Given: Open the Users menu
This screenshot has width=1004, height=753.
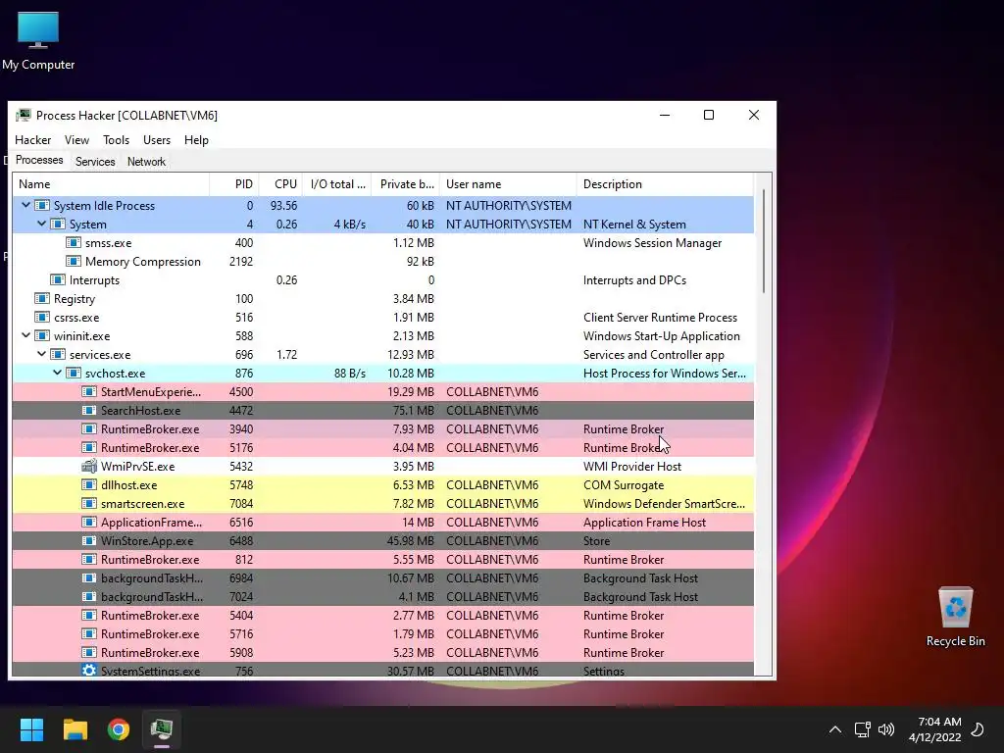Looking at the screenshot, I should (x=157, y=140).
